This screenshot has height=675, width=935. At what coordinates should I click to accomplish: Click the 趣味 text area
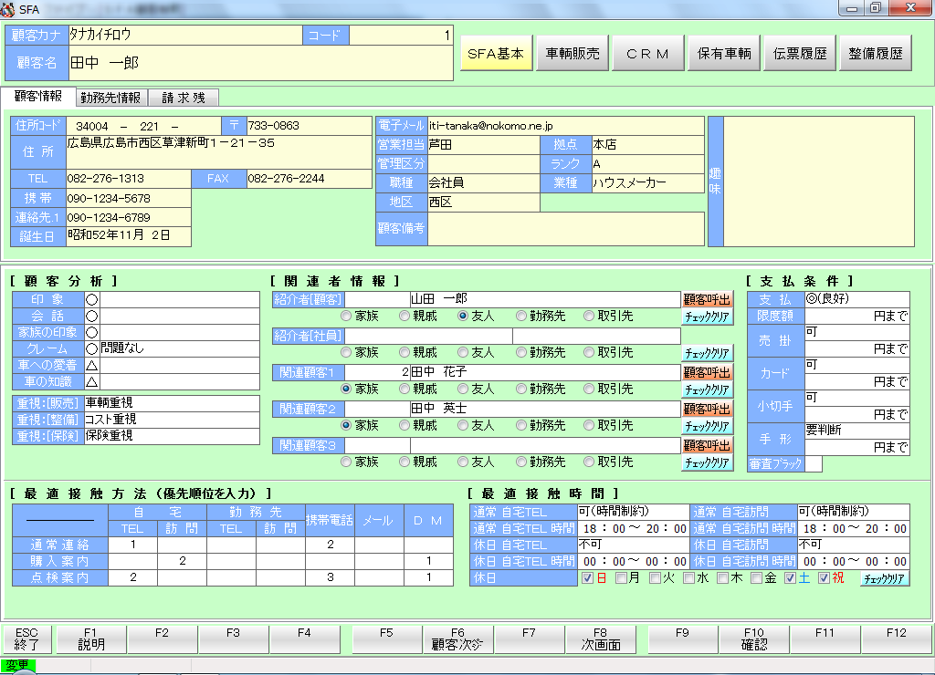click(x=819, y=182)
